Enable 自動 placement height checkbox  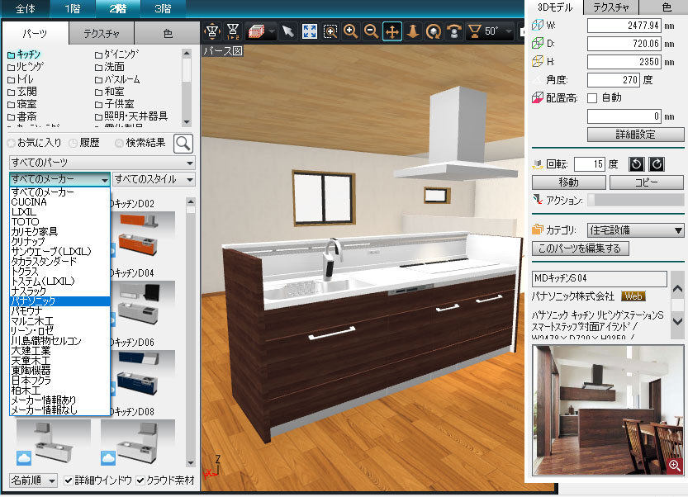[591, 98]
